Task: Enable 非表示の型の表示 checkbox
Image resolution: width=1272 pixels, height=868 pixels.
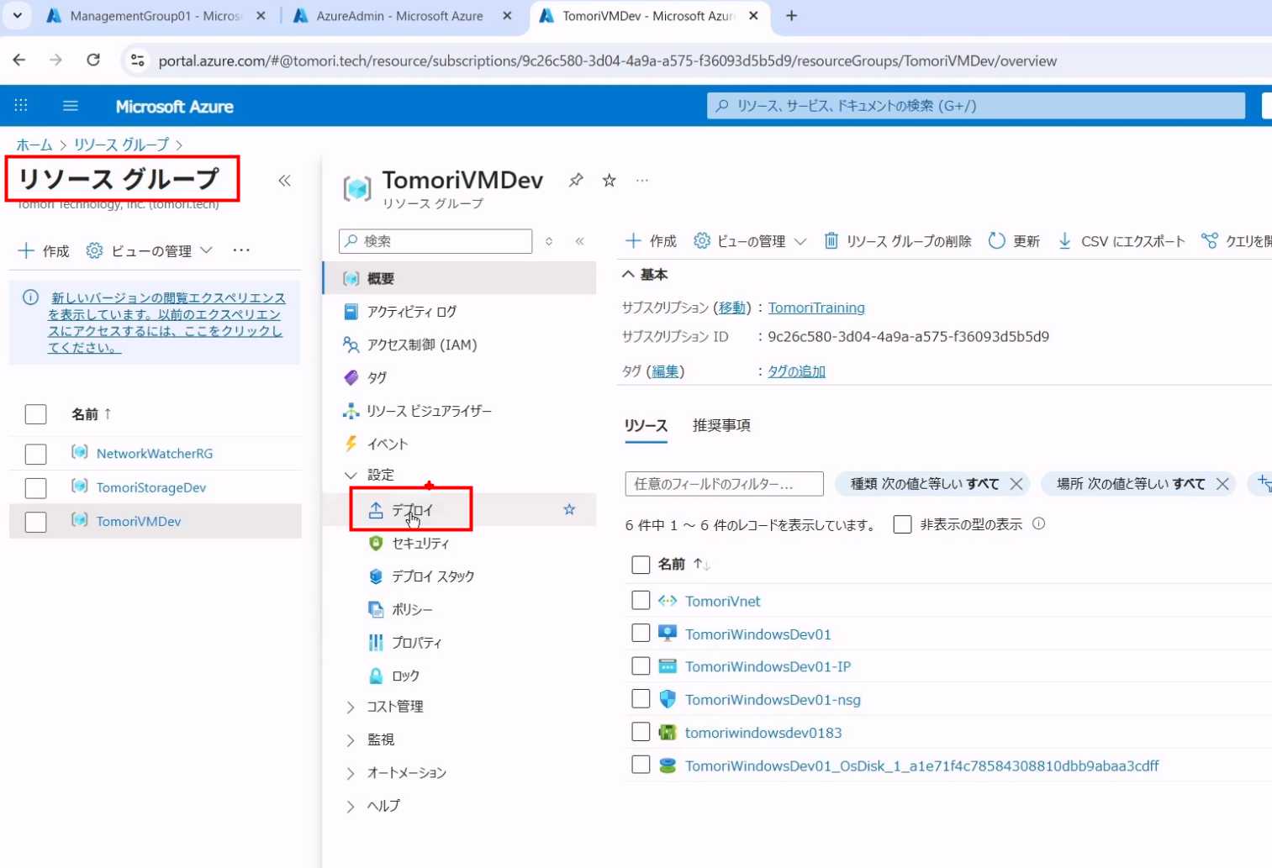Action: [x=902, y=524]
